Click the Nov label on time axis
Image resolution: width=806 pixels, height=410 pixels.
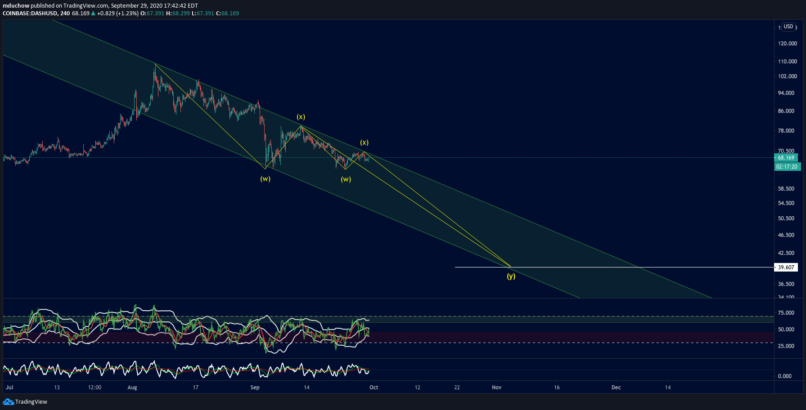coord(496,387)
